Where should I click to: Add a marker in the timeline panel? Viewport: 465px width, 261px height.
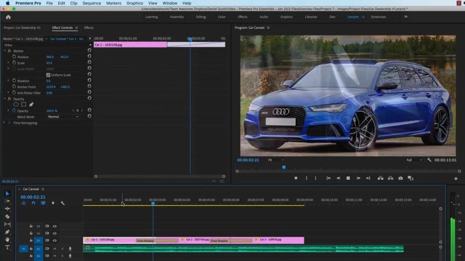(53, 204)
